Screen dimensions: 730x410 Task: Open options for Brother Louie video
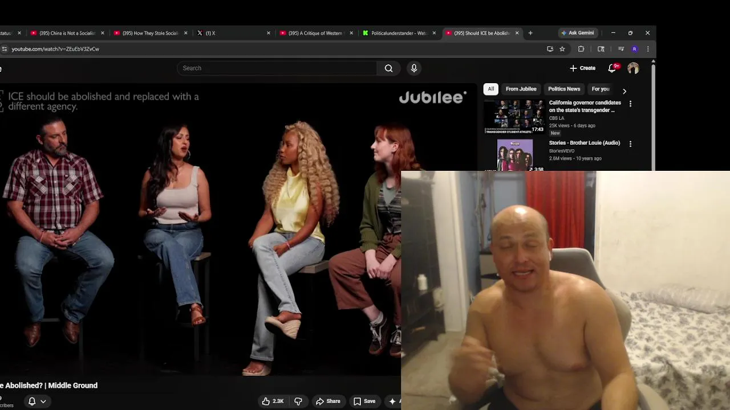coord(630,144)
